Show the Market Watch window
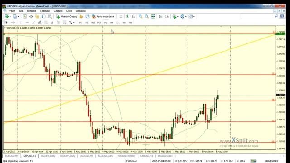This screenshot has width=290, height=163. pyautogui.click(x=25, y=16)
